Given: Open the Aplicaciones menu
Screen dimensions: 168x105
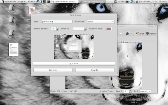Looking at the screenshot, I should (11, 1).
